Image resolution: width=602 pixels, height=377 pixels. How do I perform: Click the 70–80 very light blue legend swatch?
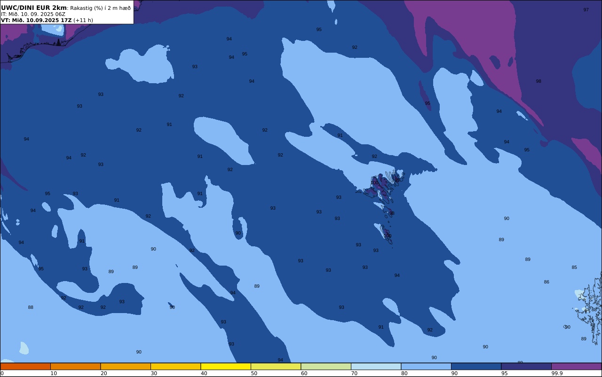pos(376,366)
